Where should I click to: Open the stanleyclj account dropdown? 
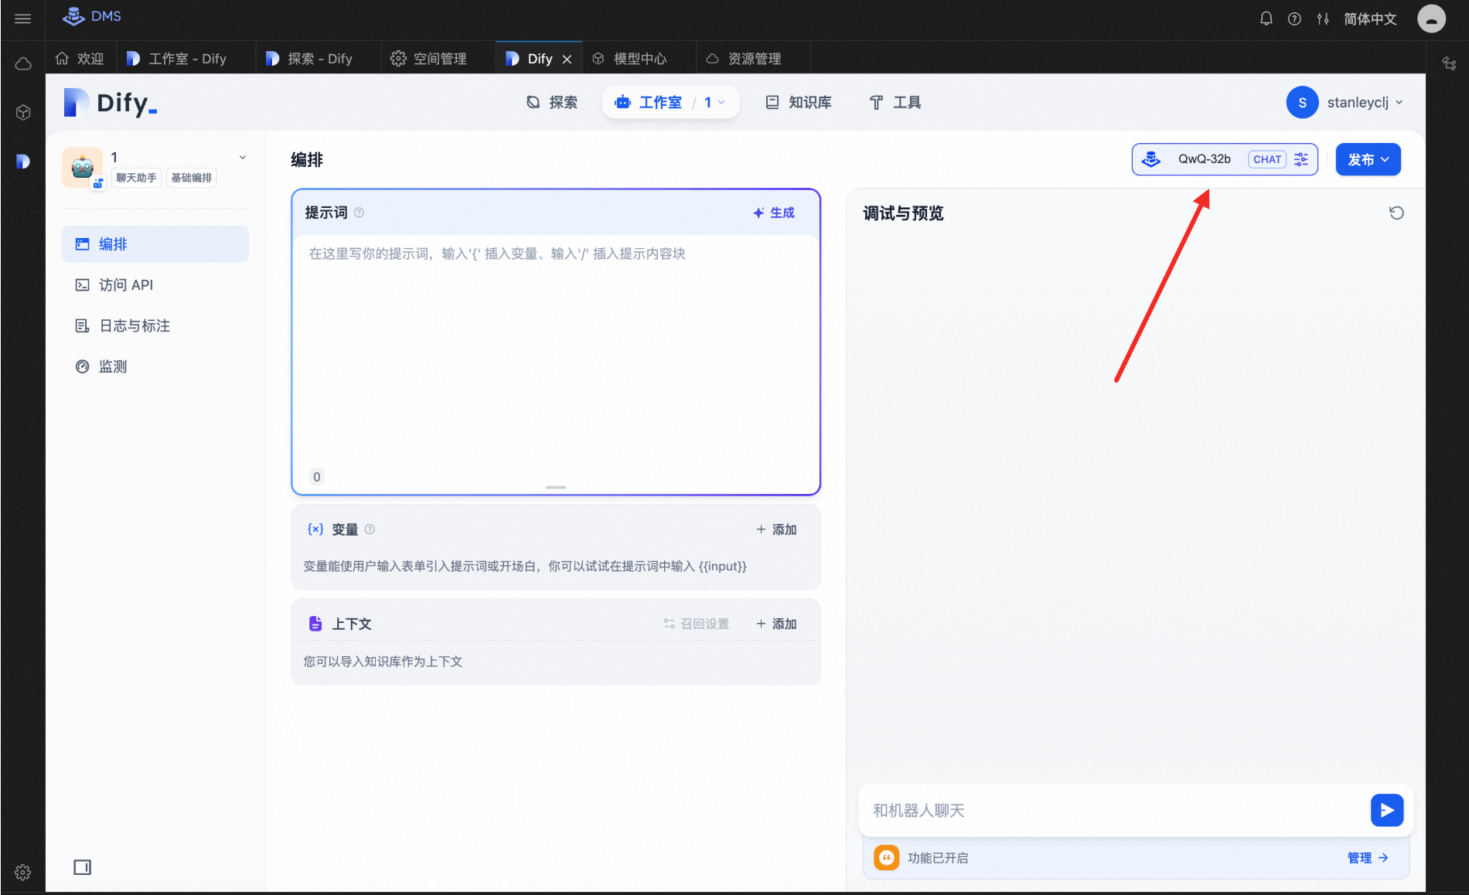1345,102
